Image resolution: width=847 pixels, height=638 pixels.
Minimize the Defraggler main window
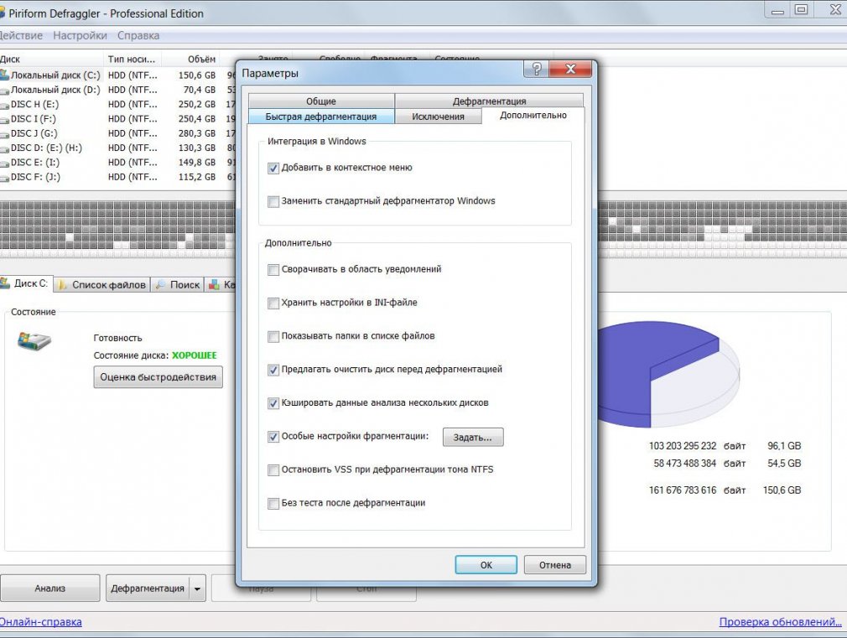(x=778, y=10)
